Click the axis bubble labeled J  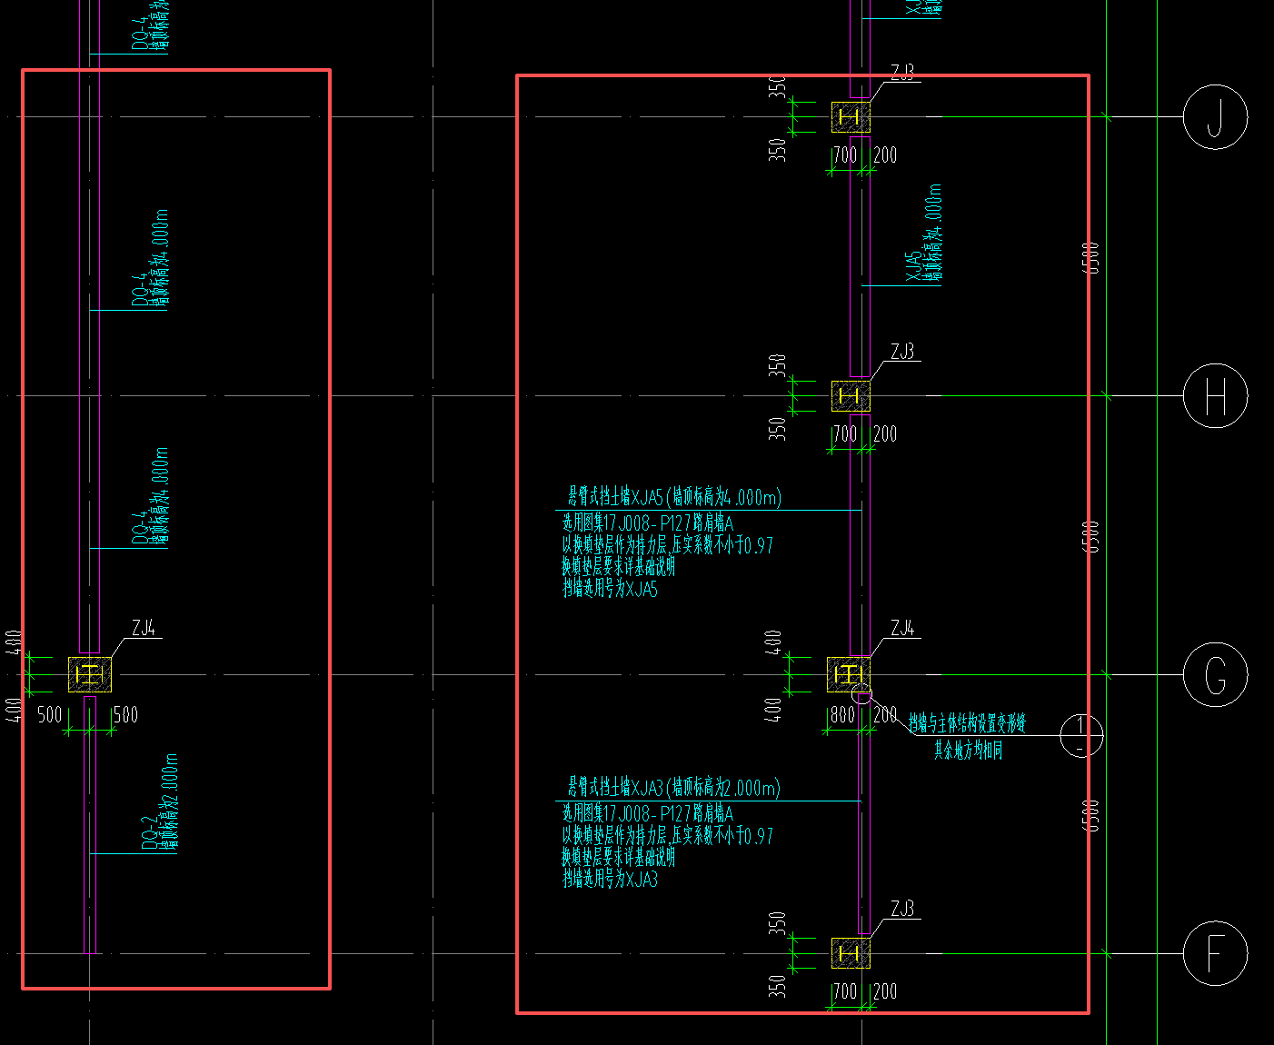[x=1215, y=117]
